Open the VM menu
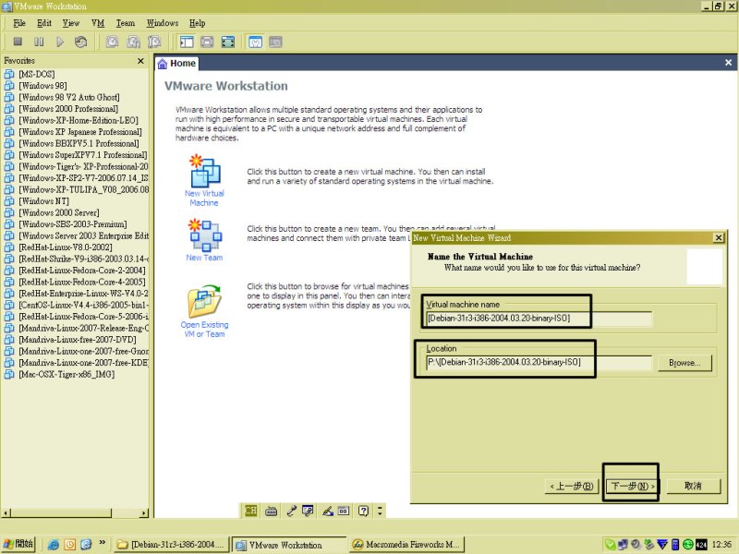Screen dimensions: 739x554 [x=98, y=23]
